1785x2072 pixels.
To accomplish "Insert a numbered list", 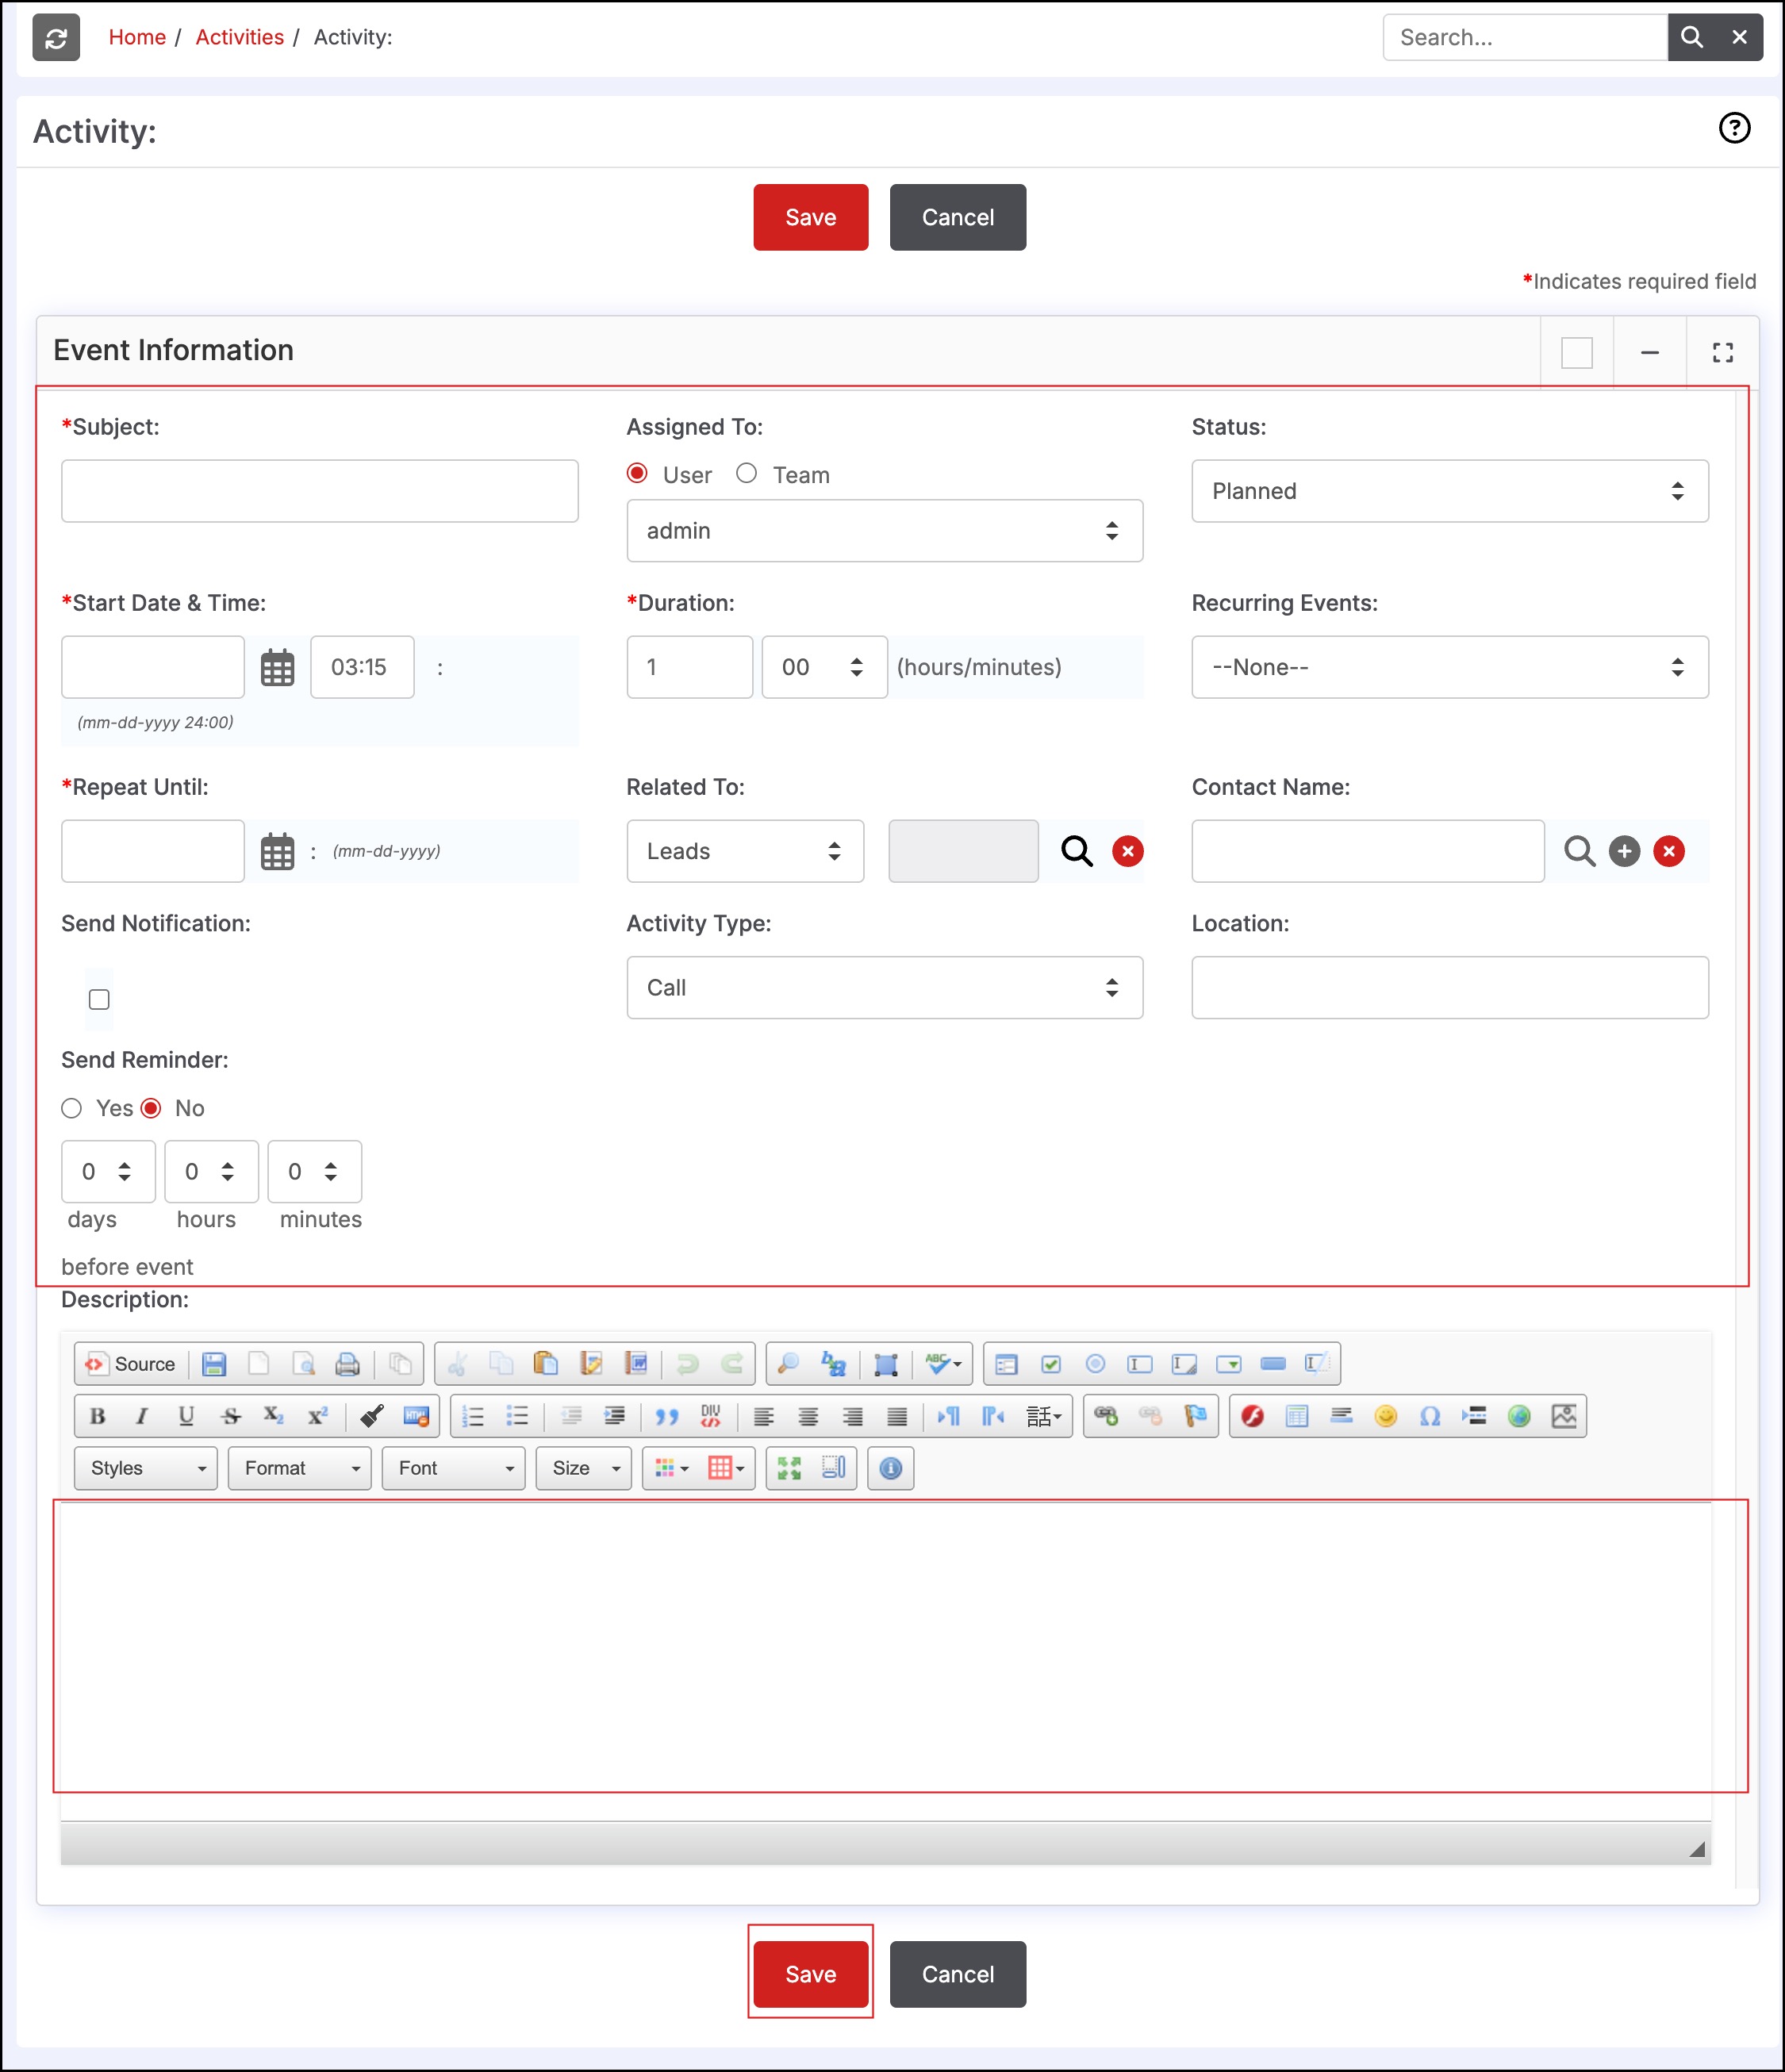I will coord(473,1416).
